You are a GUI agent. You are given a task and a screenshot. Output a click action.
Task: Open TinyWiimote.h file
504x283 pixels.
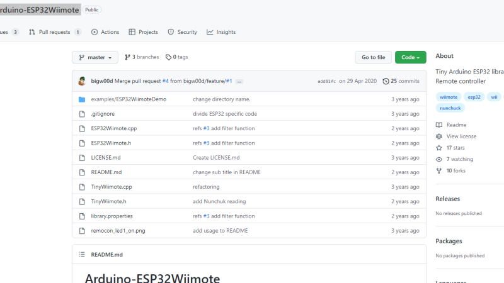click(108, 201)
